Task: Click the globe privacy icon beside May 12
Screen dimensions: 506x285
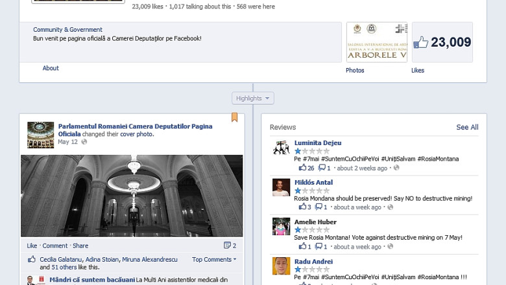Action: pos(84,142)
